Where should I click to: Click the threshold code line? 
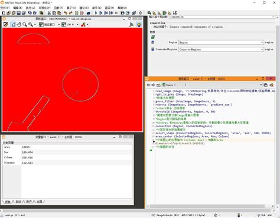[x=185, y=112]
